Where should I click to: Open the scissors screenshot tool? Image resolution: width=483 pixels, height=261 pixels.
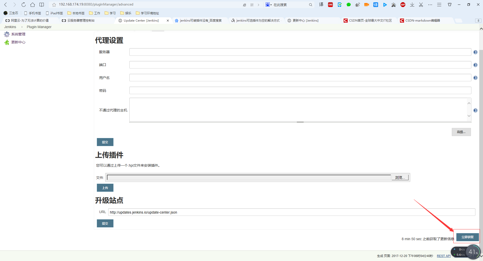tap(421, 5)
